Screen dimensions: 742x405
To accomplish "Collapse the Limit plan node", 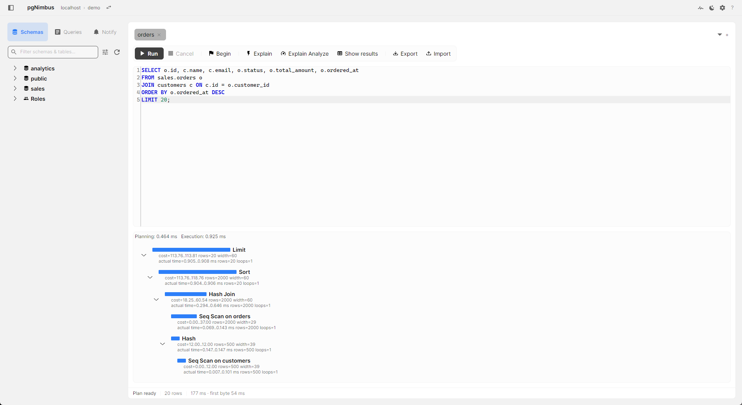I will tap(144, 255).
